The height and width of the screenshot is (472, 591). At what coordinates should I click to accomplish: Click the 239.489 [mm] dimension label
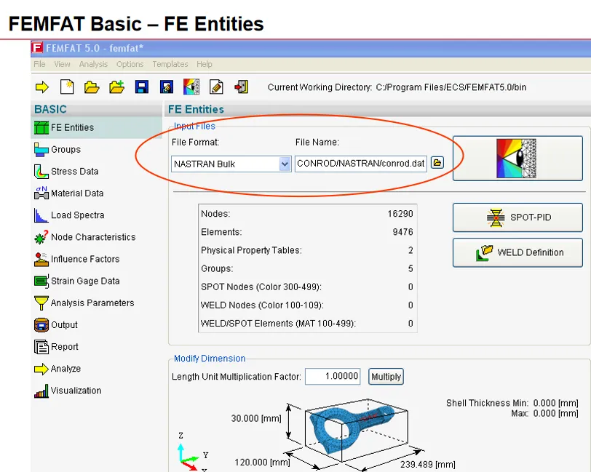(x=428, y=464)
